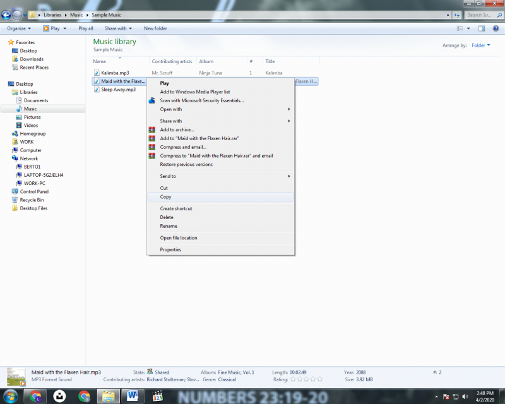
Task: Open the Windows Start button
Action: pos(11,396)
